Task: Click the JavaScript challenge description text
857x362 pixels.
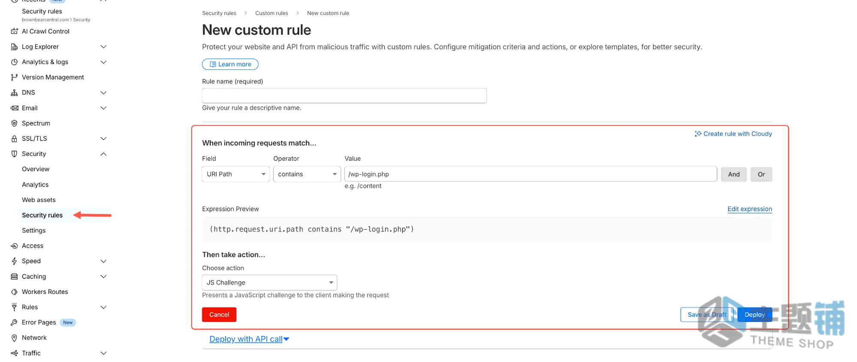Action: pos(295,295)
